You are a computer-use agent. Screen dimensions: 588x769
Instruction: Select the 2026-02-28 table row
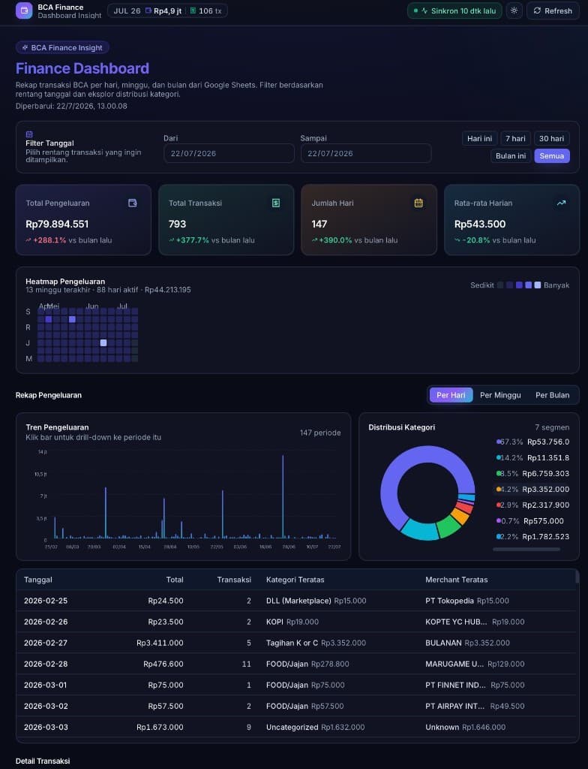tap(296, 664)
